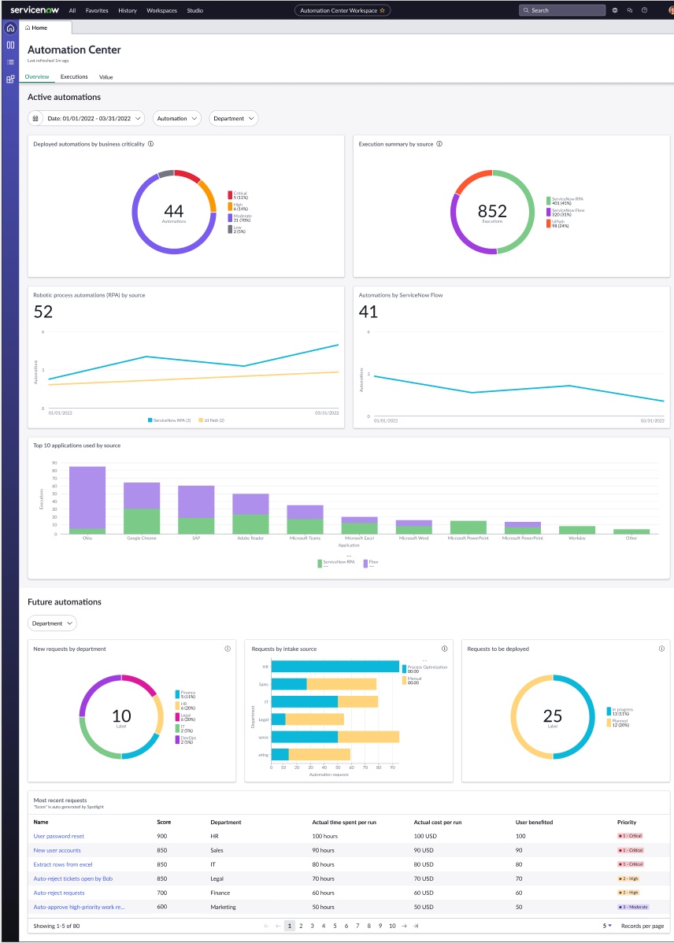Screen dimensions: 674x943
Task: Show info for Requests by intake source
Action: pos(444,649)
